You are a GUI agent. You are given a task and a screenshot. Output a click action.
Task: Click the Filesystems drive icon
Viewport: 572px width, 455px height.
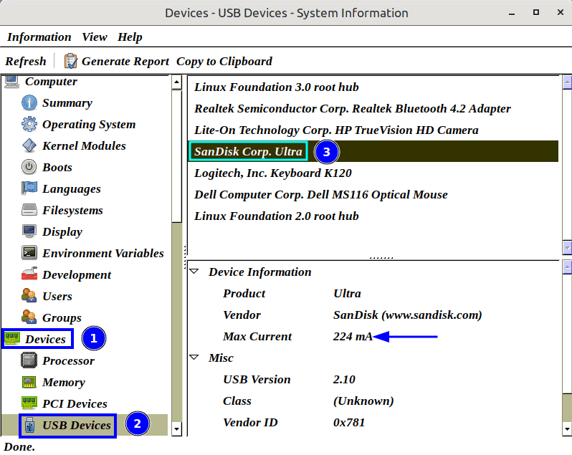point(29,211)
